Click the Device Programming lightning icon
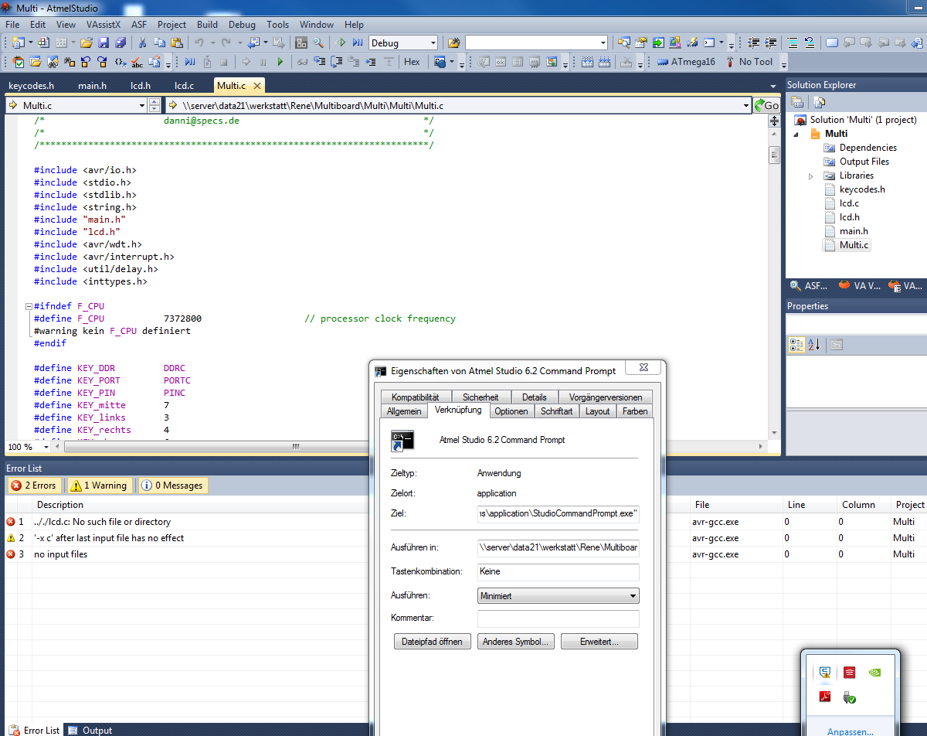 pos(692,43)
